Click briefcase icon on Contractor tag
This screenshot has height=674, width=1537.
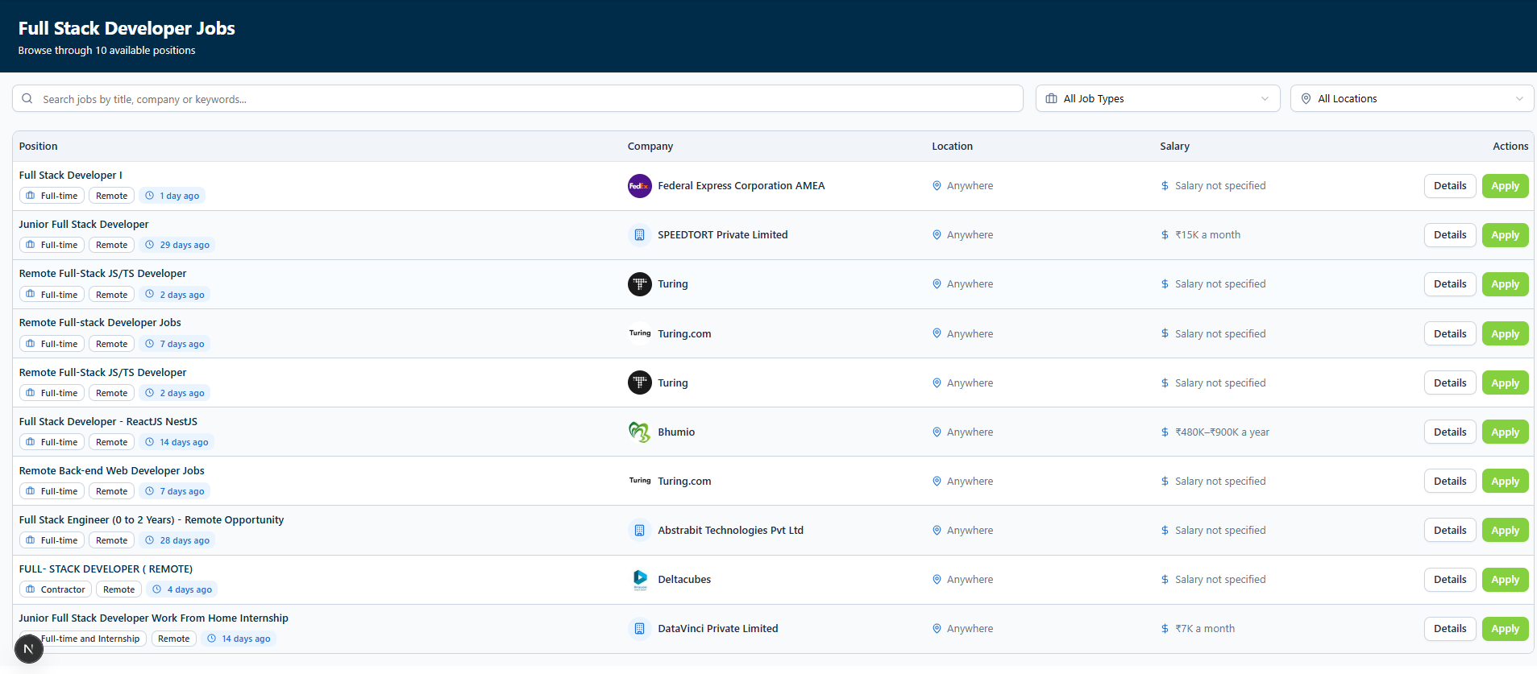[x=30, y=589]
